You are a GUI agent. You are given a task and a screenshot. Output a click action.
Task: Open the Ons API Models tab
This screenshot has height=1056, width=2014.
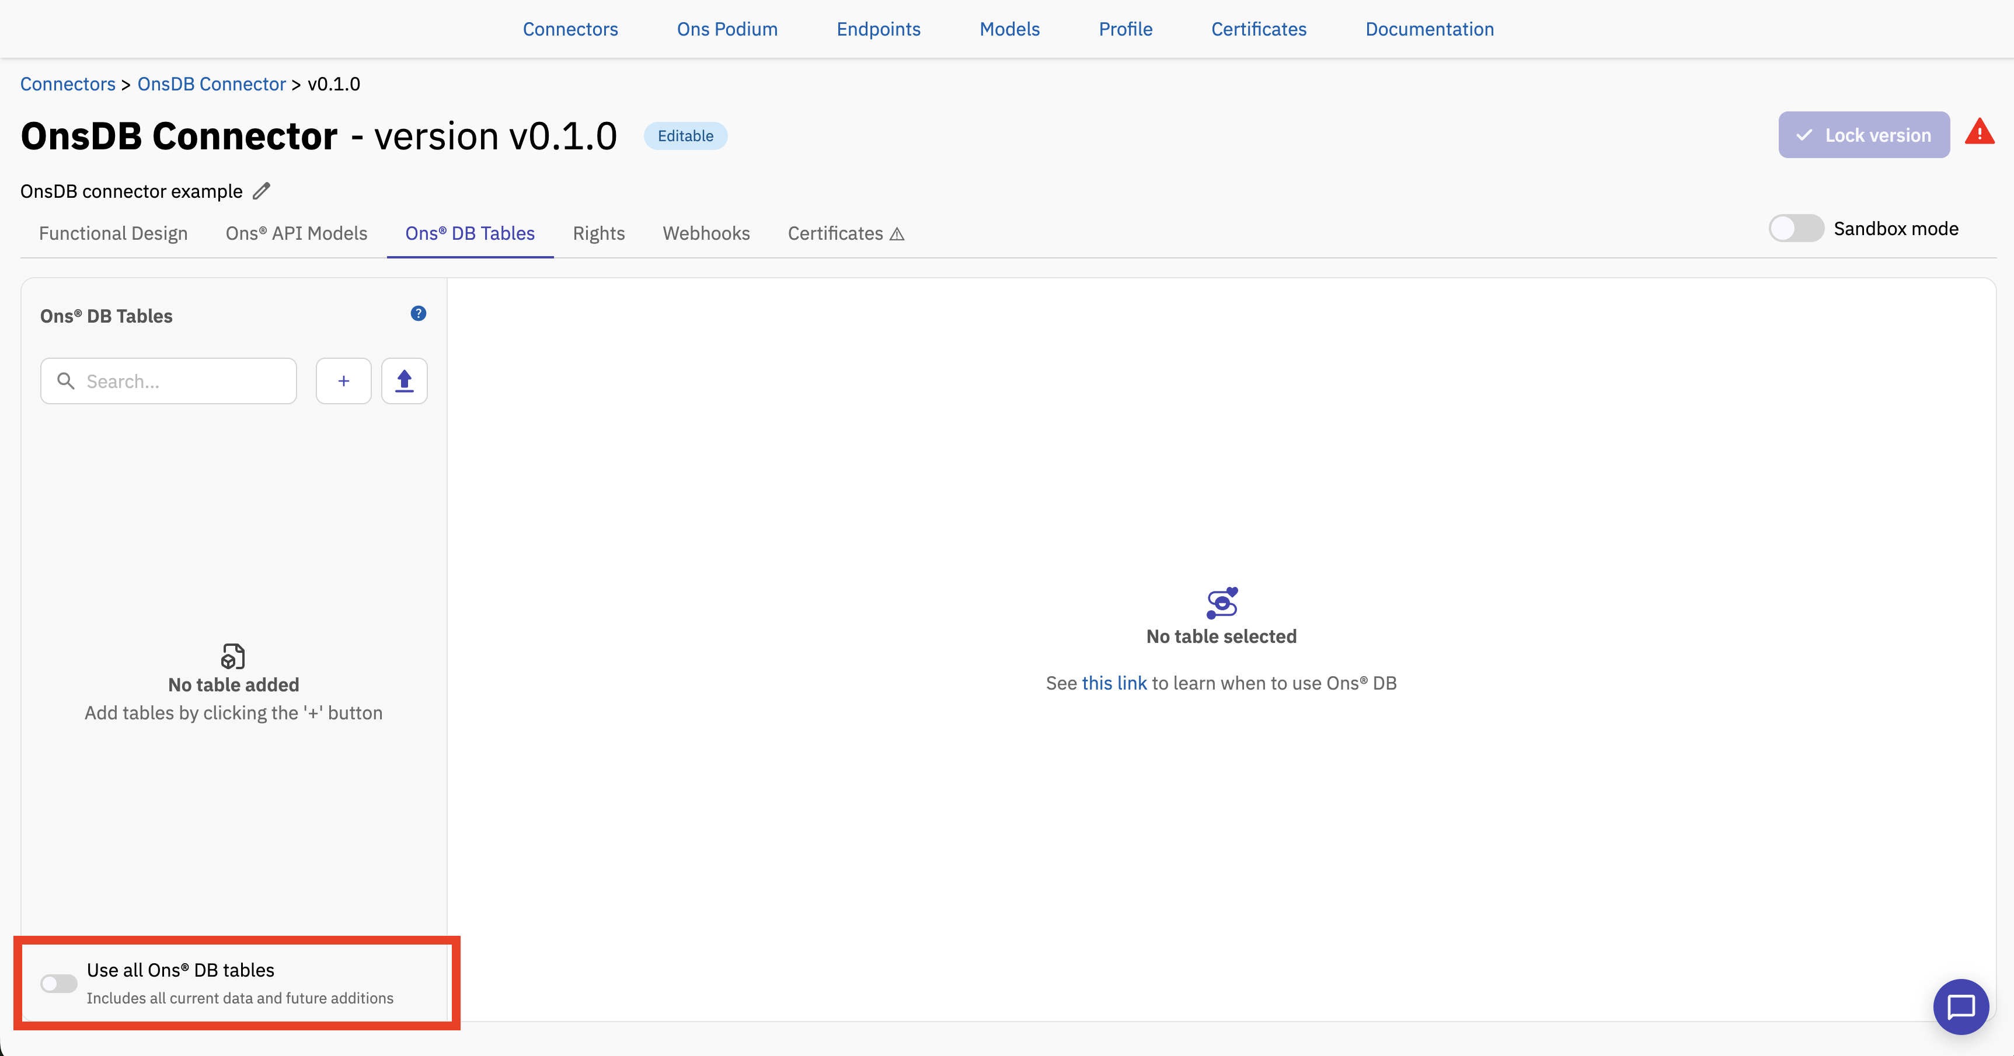(x=297, y=233)
